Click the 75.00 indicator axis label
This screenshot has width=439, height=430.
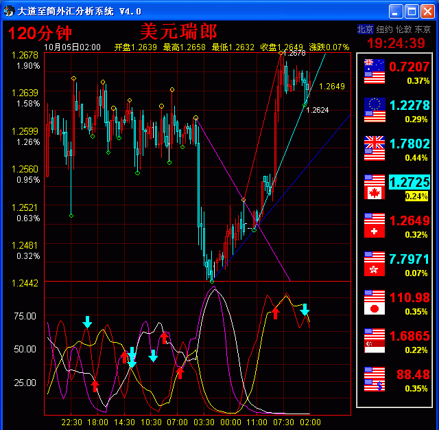[25, 316]
